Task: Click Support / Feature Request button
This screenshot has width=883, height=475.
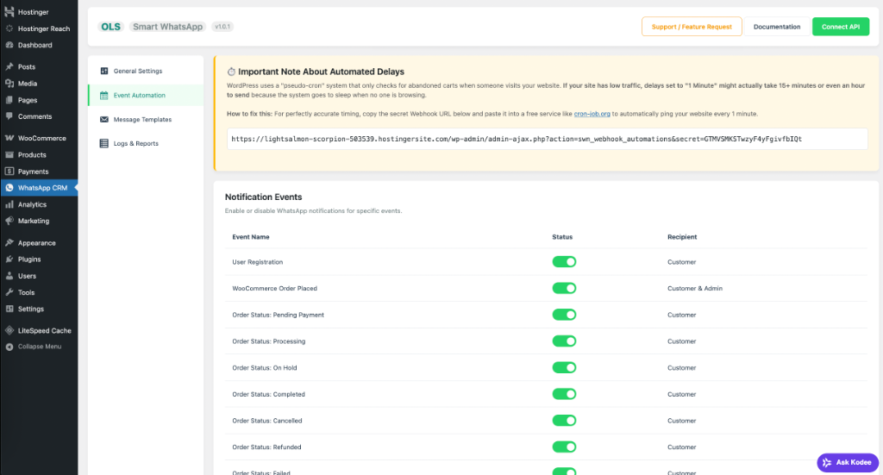Action: 692,27
